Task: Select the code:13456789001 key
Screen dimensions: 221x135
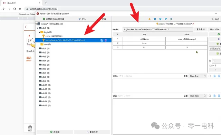Action: [x=54, y=36]
